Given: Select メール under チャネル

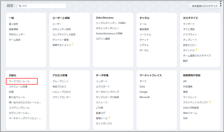Looking at the screenshot, I should pos(143,24).
